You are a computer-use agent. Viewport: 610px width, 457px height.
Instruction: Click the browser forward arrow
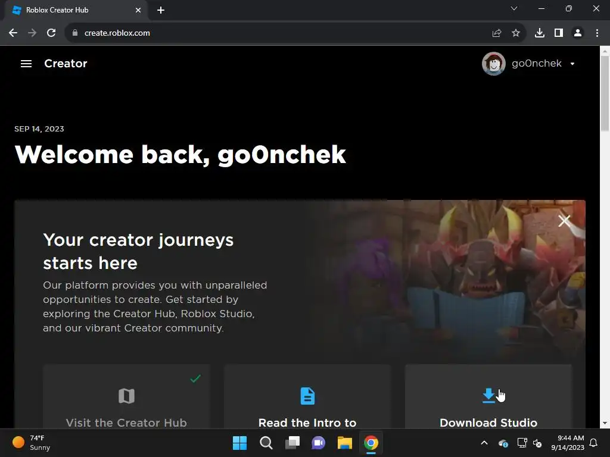[x=32, y=33]
